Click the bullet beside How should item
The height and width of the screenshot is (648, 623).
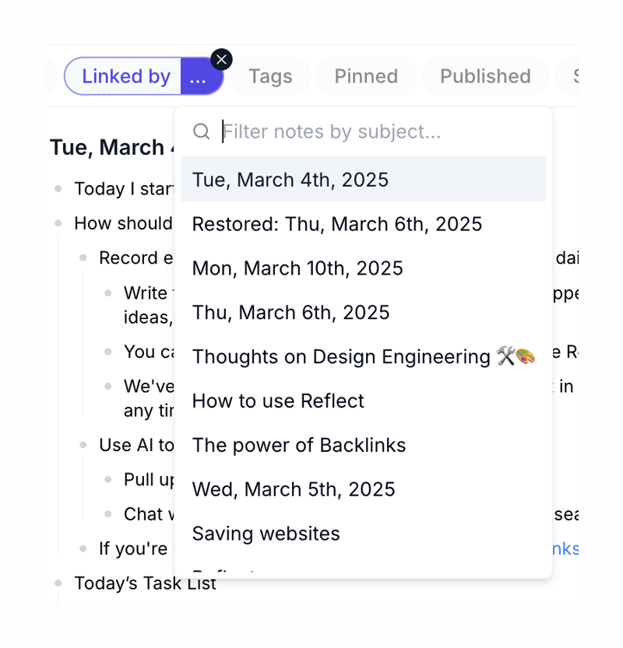[58, 223]
